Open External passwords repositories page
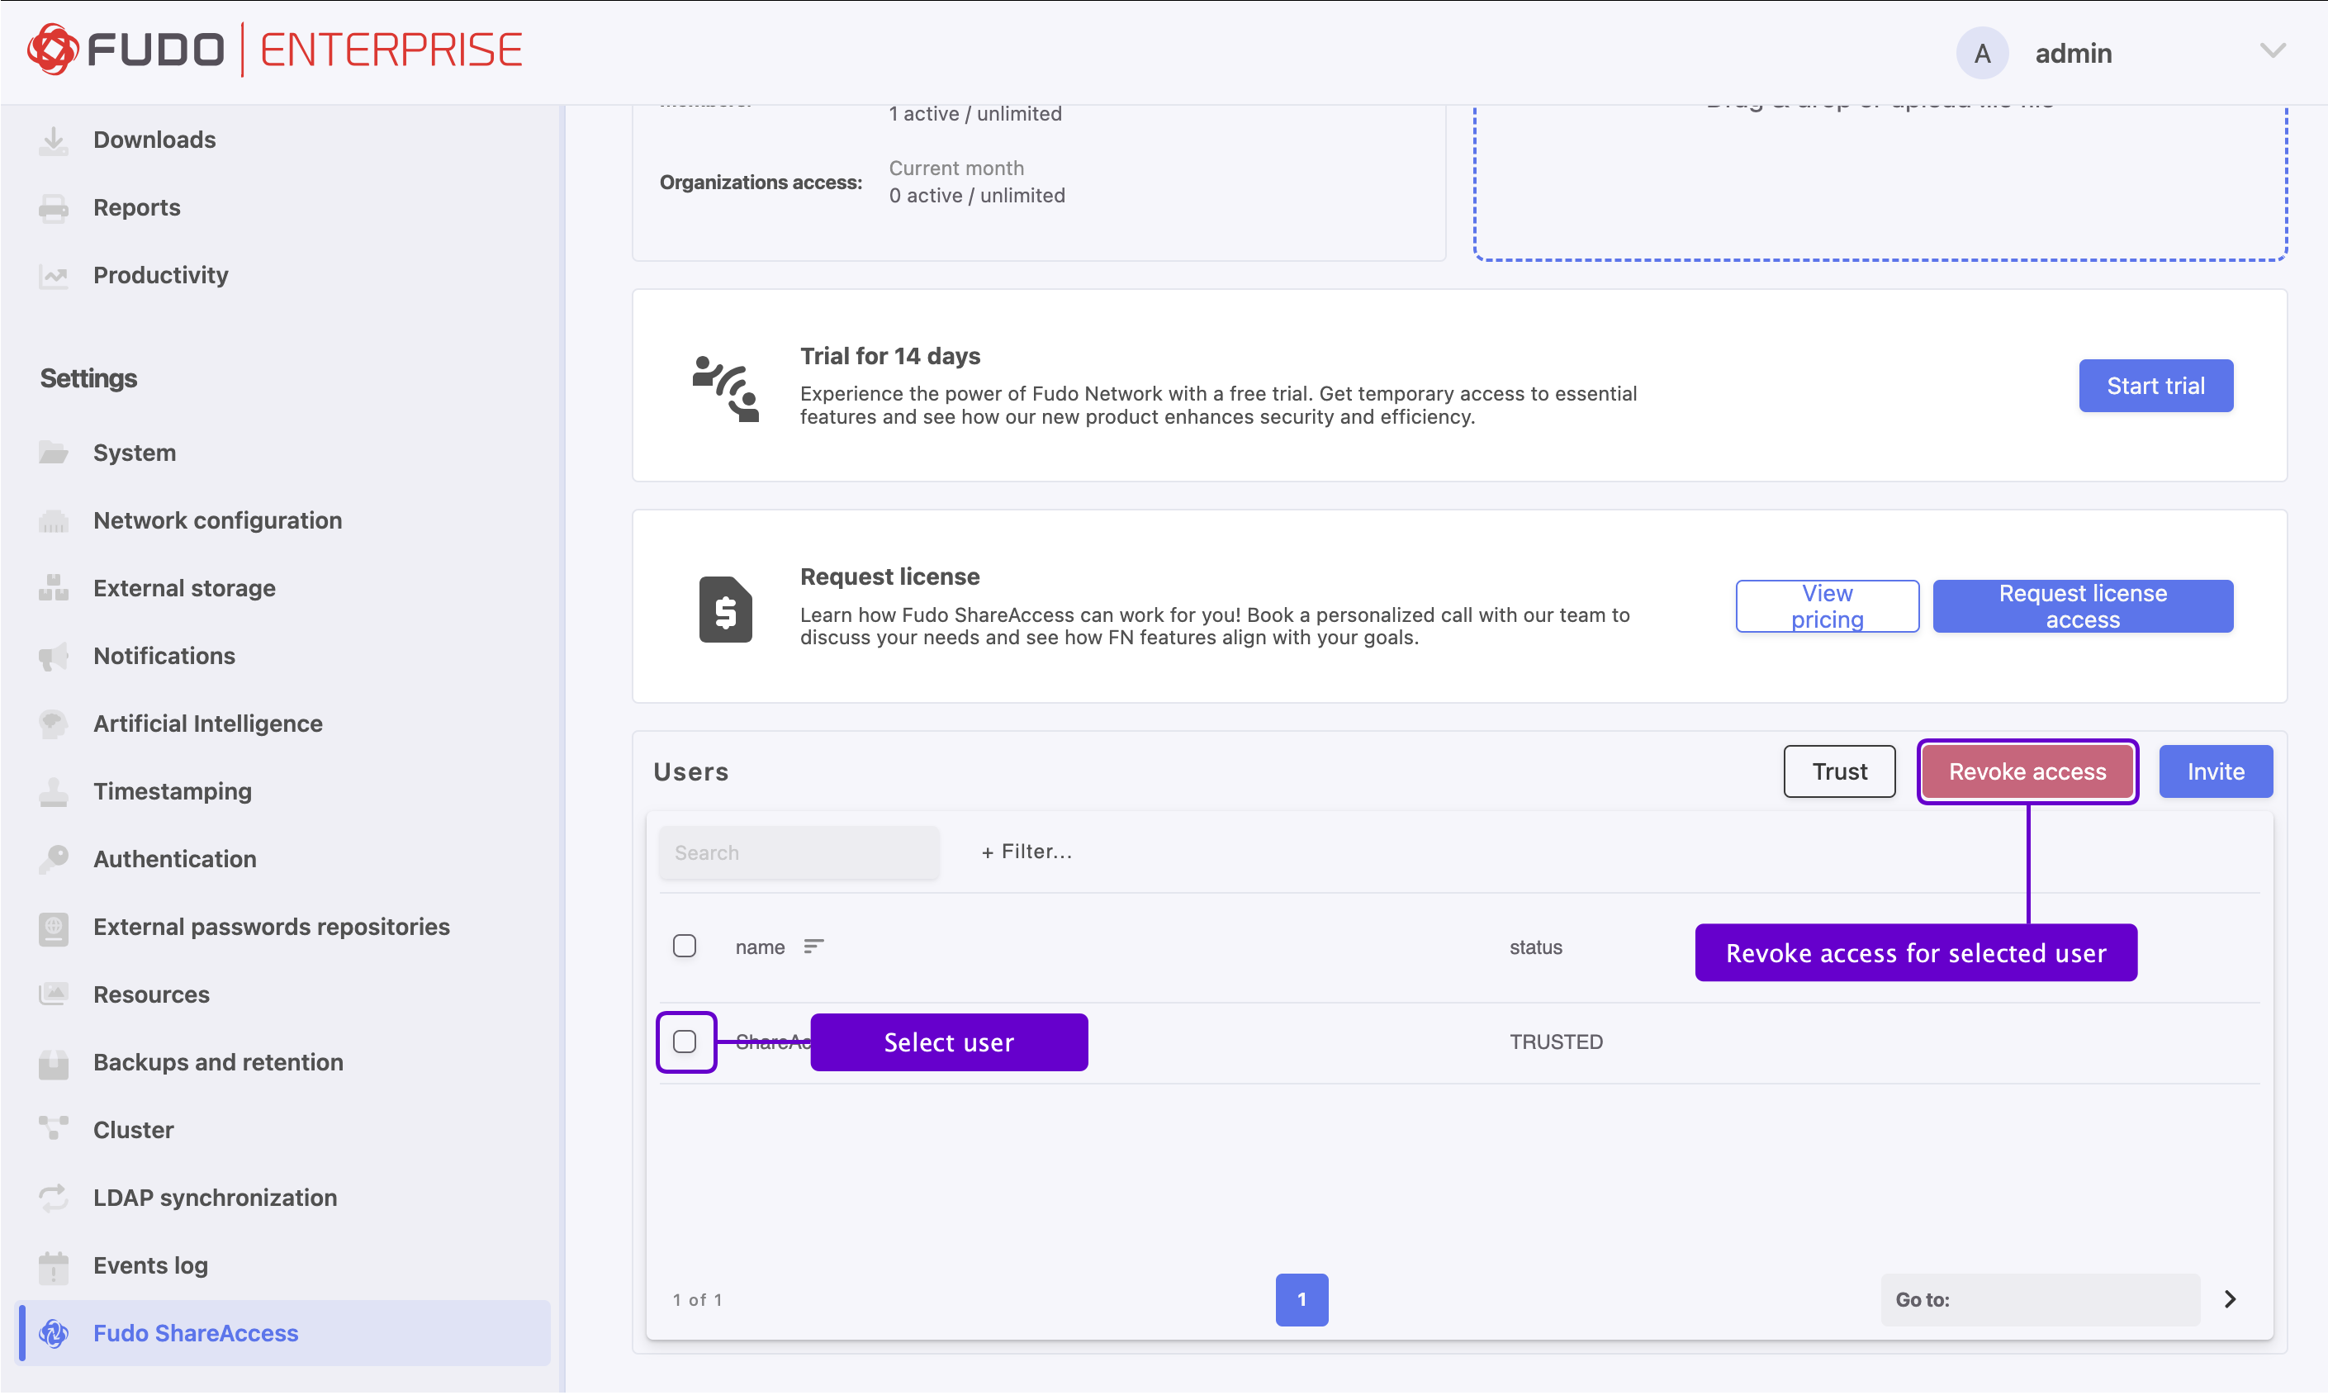 (272, 927)
